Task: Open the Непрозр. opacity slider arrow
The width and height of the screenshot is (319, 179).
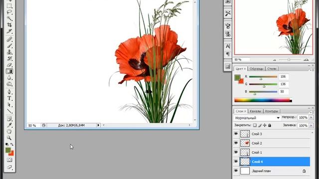Action: 311,117
